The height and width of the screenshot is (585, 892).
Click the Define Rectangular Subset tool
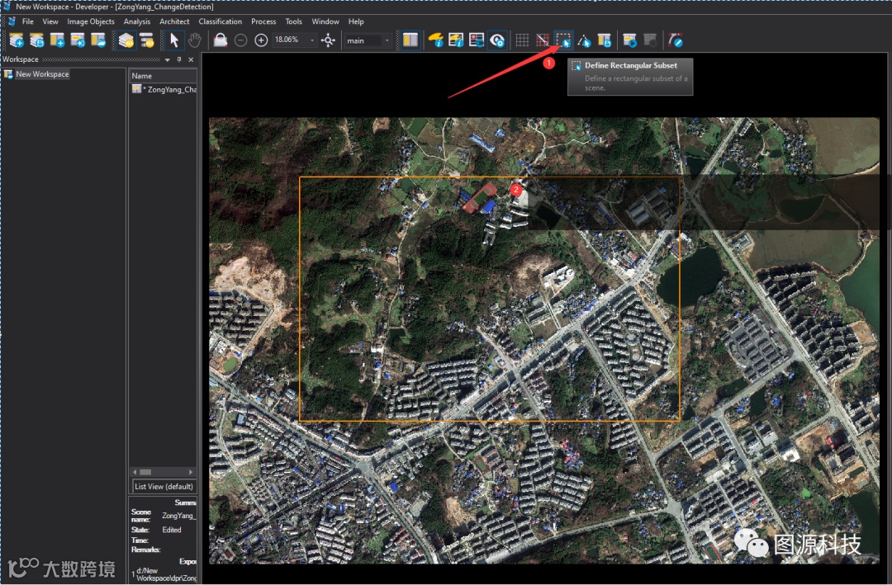click(x=563, y=40)
